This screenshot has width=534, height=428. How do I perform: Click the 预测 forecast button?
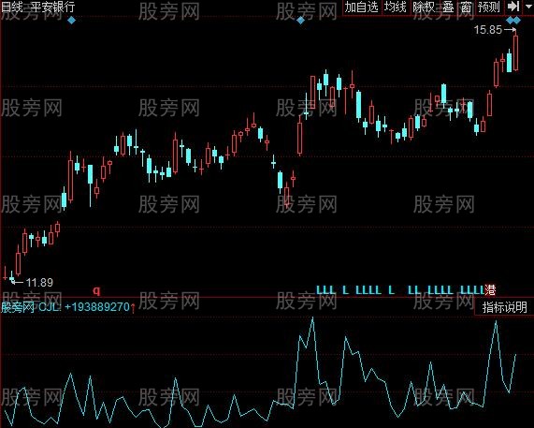489,7
